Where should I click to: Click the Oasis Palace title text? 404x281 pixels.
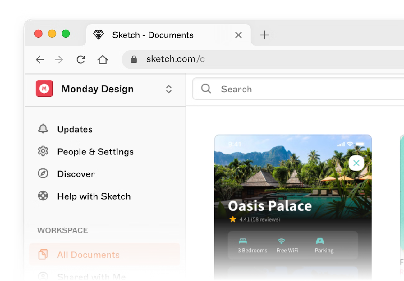[270, 206]
